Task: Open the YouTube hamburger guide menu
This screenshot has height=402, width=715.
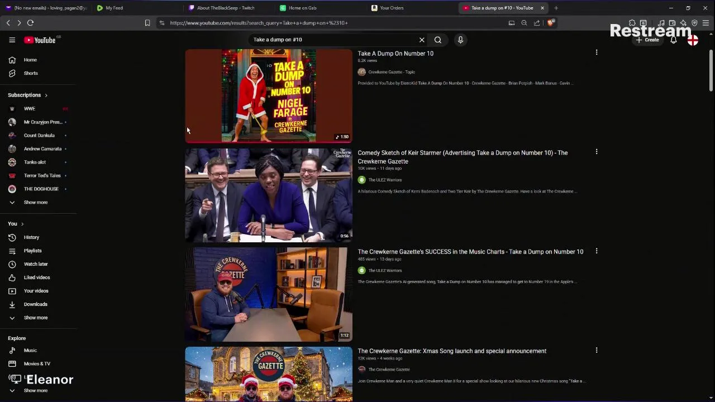Action: 12,40
